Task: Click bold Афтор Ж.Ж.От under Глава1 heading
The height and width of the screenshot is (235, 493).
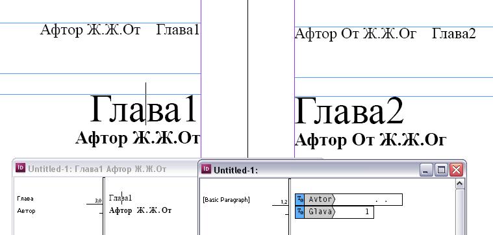Action: click(138, 138)
